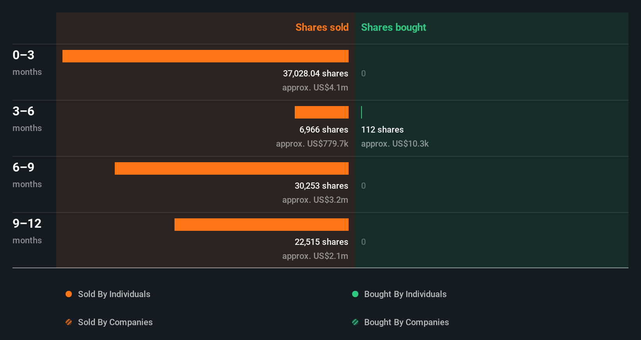Click the thin green 3–6 months bought bar
641x340 pixels.
pos(361,112)
